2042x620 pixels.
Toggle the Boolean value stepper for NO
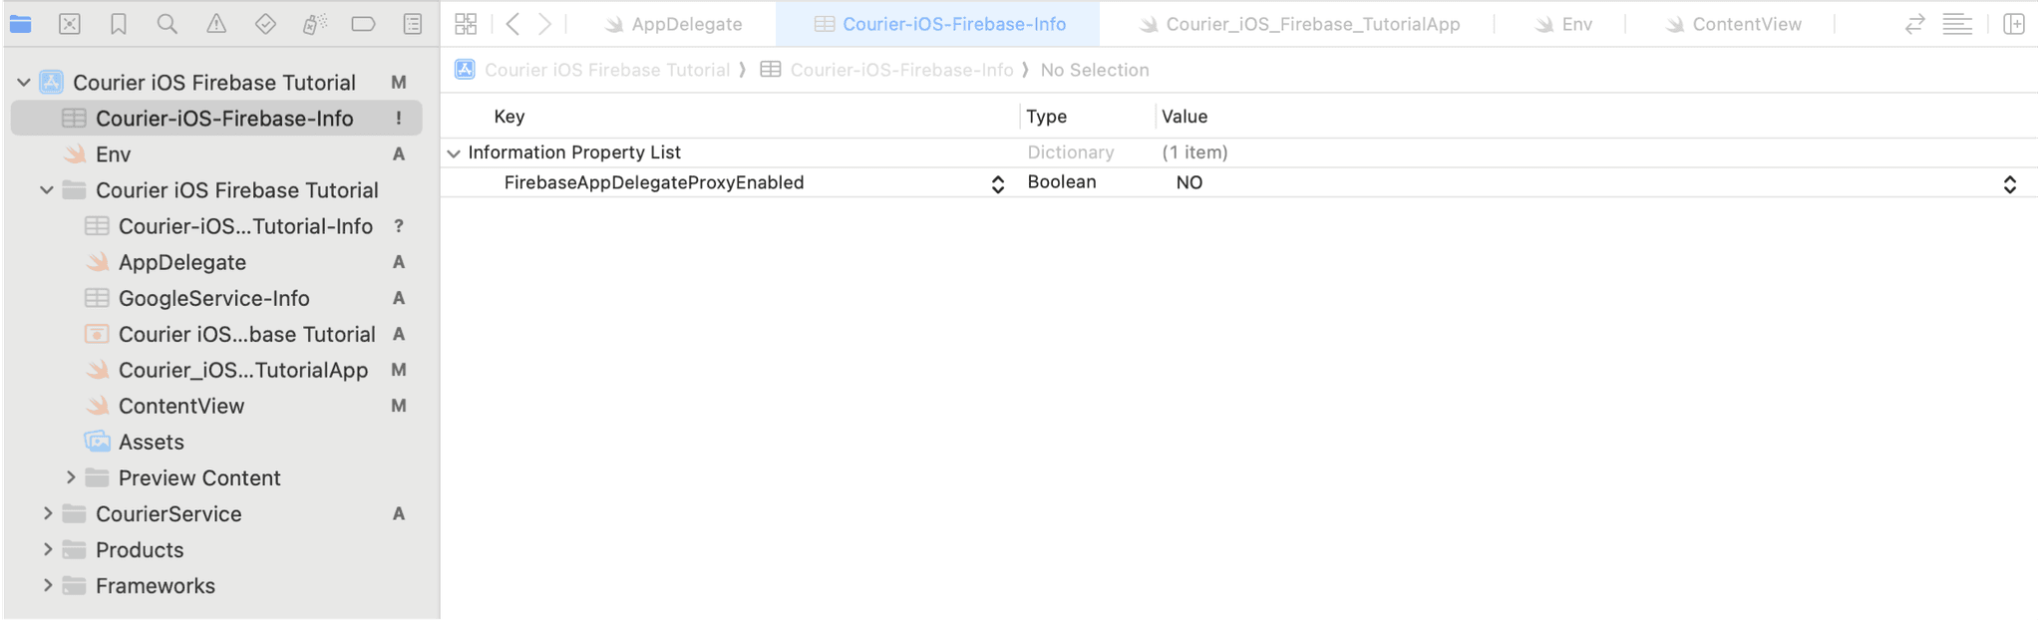click(2009, 184)
